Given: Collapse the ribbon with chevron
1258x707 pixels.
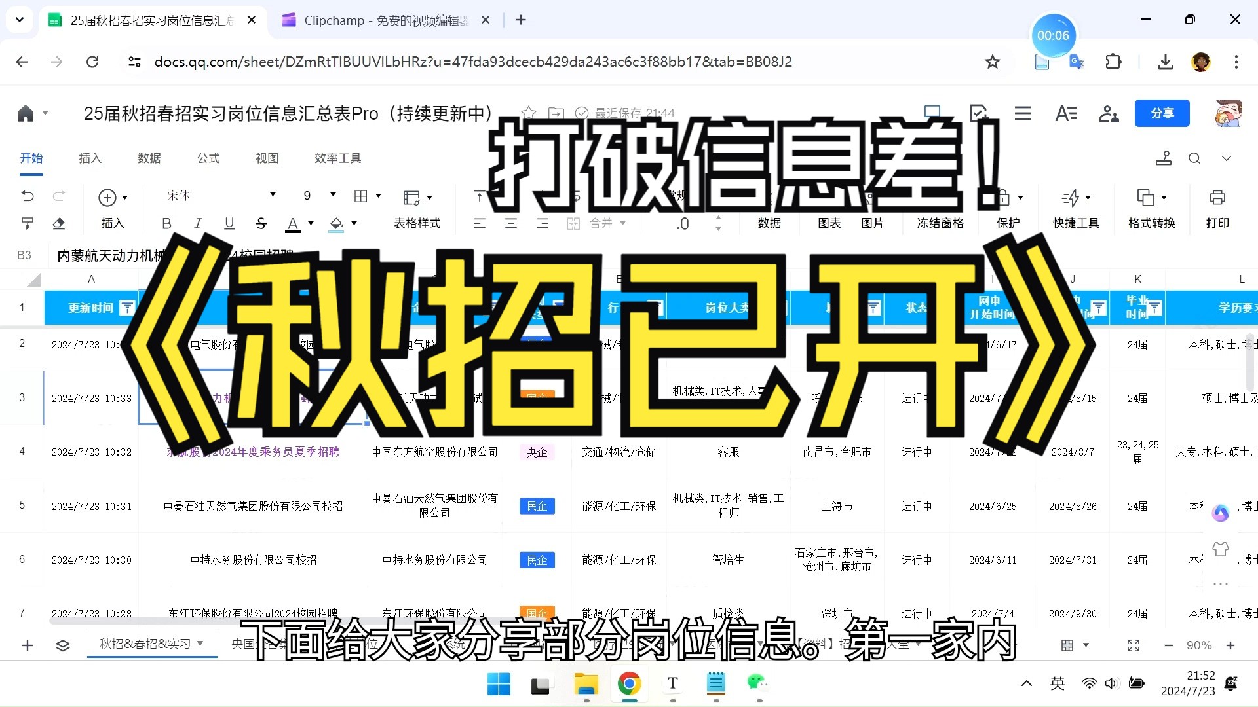Looking at the screenshot, I should [1227, 158].
